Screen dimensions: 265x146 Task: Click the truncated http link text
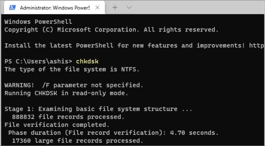256,45
